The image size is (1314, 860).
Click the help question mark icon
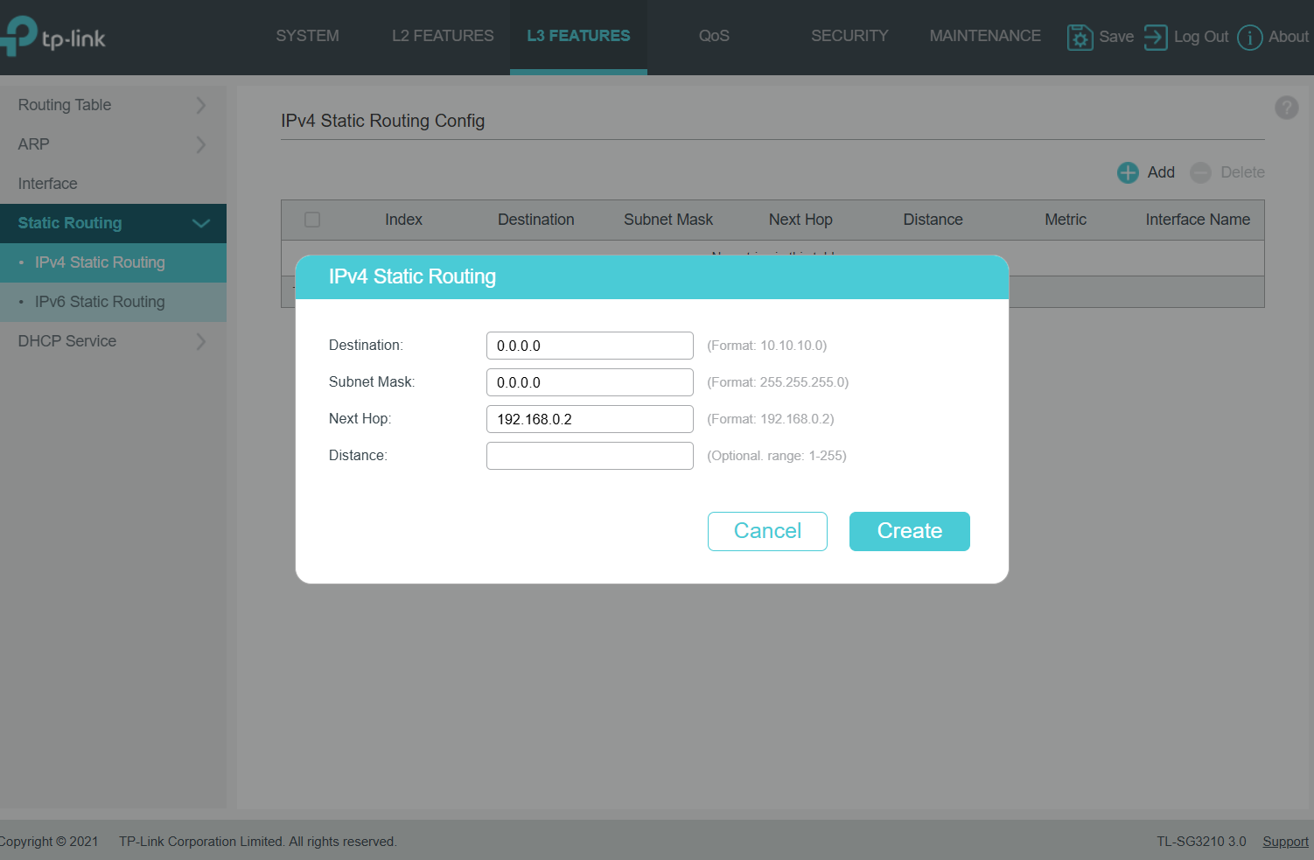pos(1286,108)
